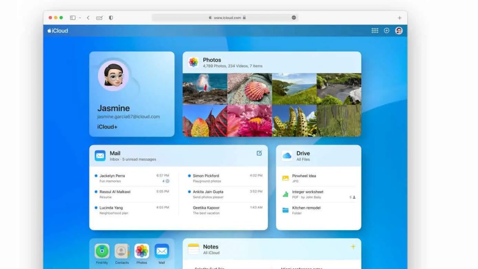The image size is (478, 269).
Task: Open Simon Pickford's Playground photos email
Action: (x=225, y=178)
